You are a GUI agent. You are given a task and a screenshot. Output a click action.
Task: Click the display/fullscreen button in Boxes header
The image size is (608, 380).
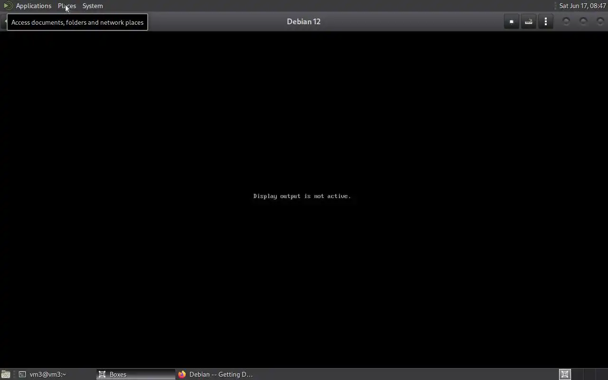pyautogui.click(x=511, y=21)
